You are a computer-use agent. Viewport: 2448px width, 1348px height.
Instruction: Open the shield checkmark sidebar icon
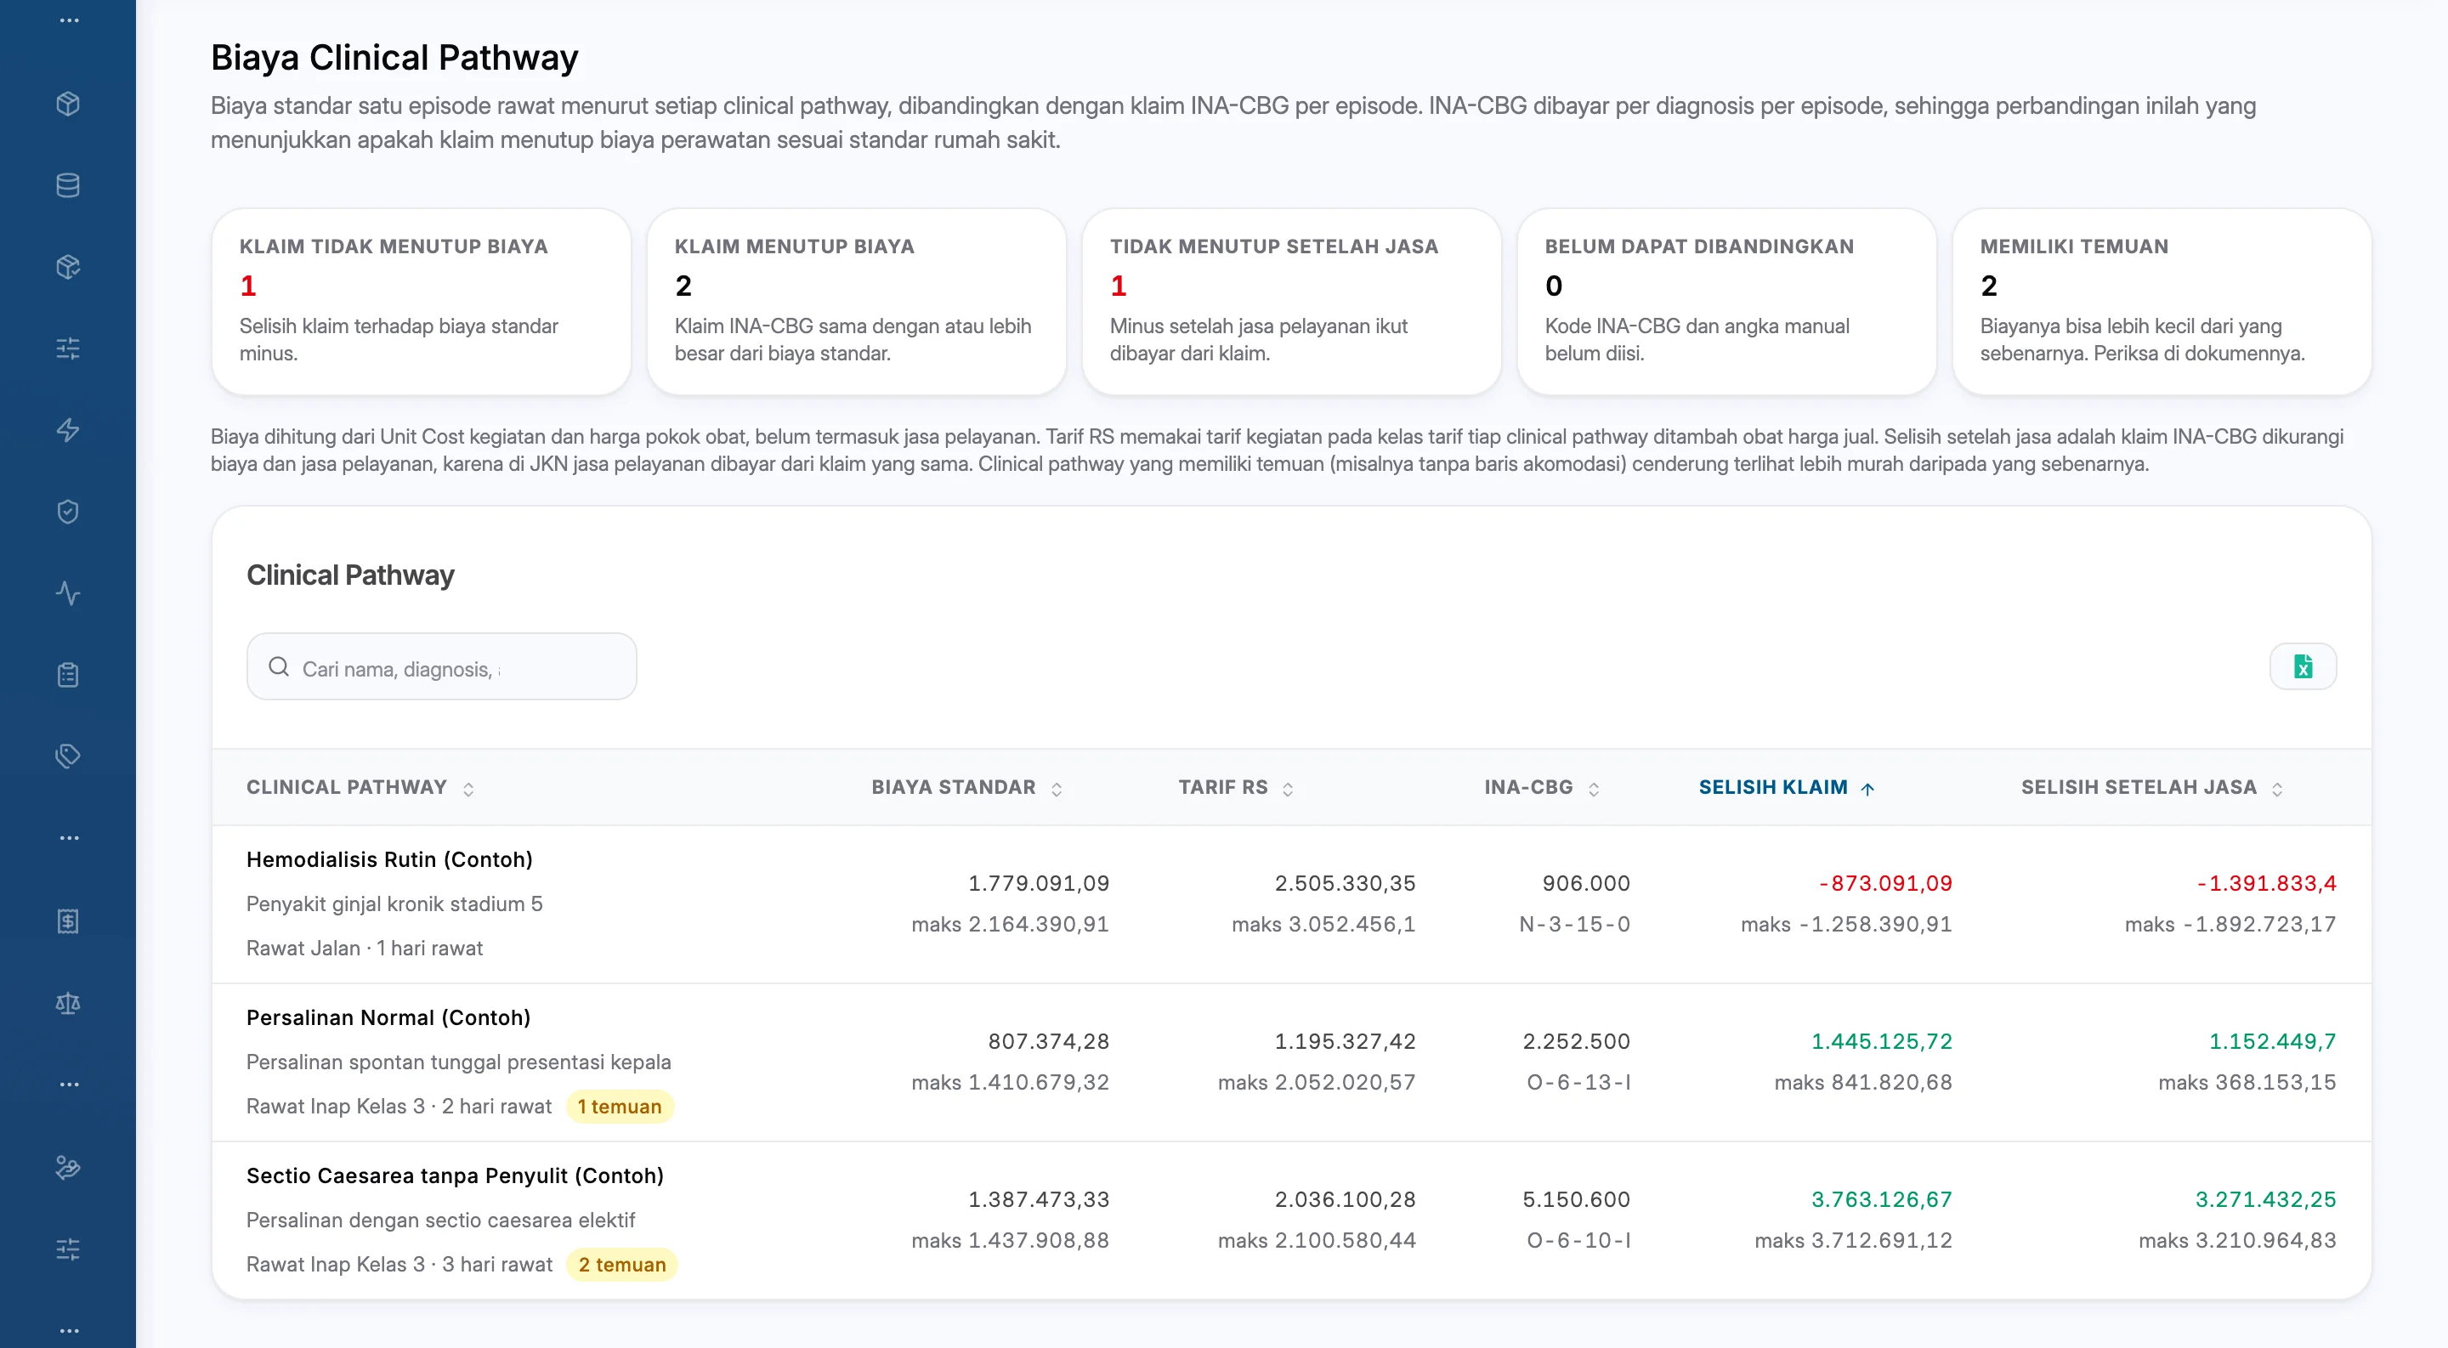click(x=67, y=512)
